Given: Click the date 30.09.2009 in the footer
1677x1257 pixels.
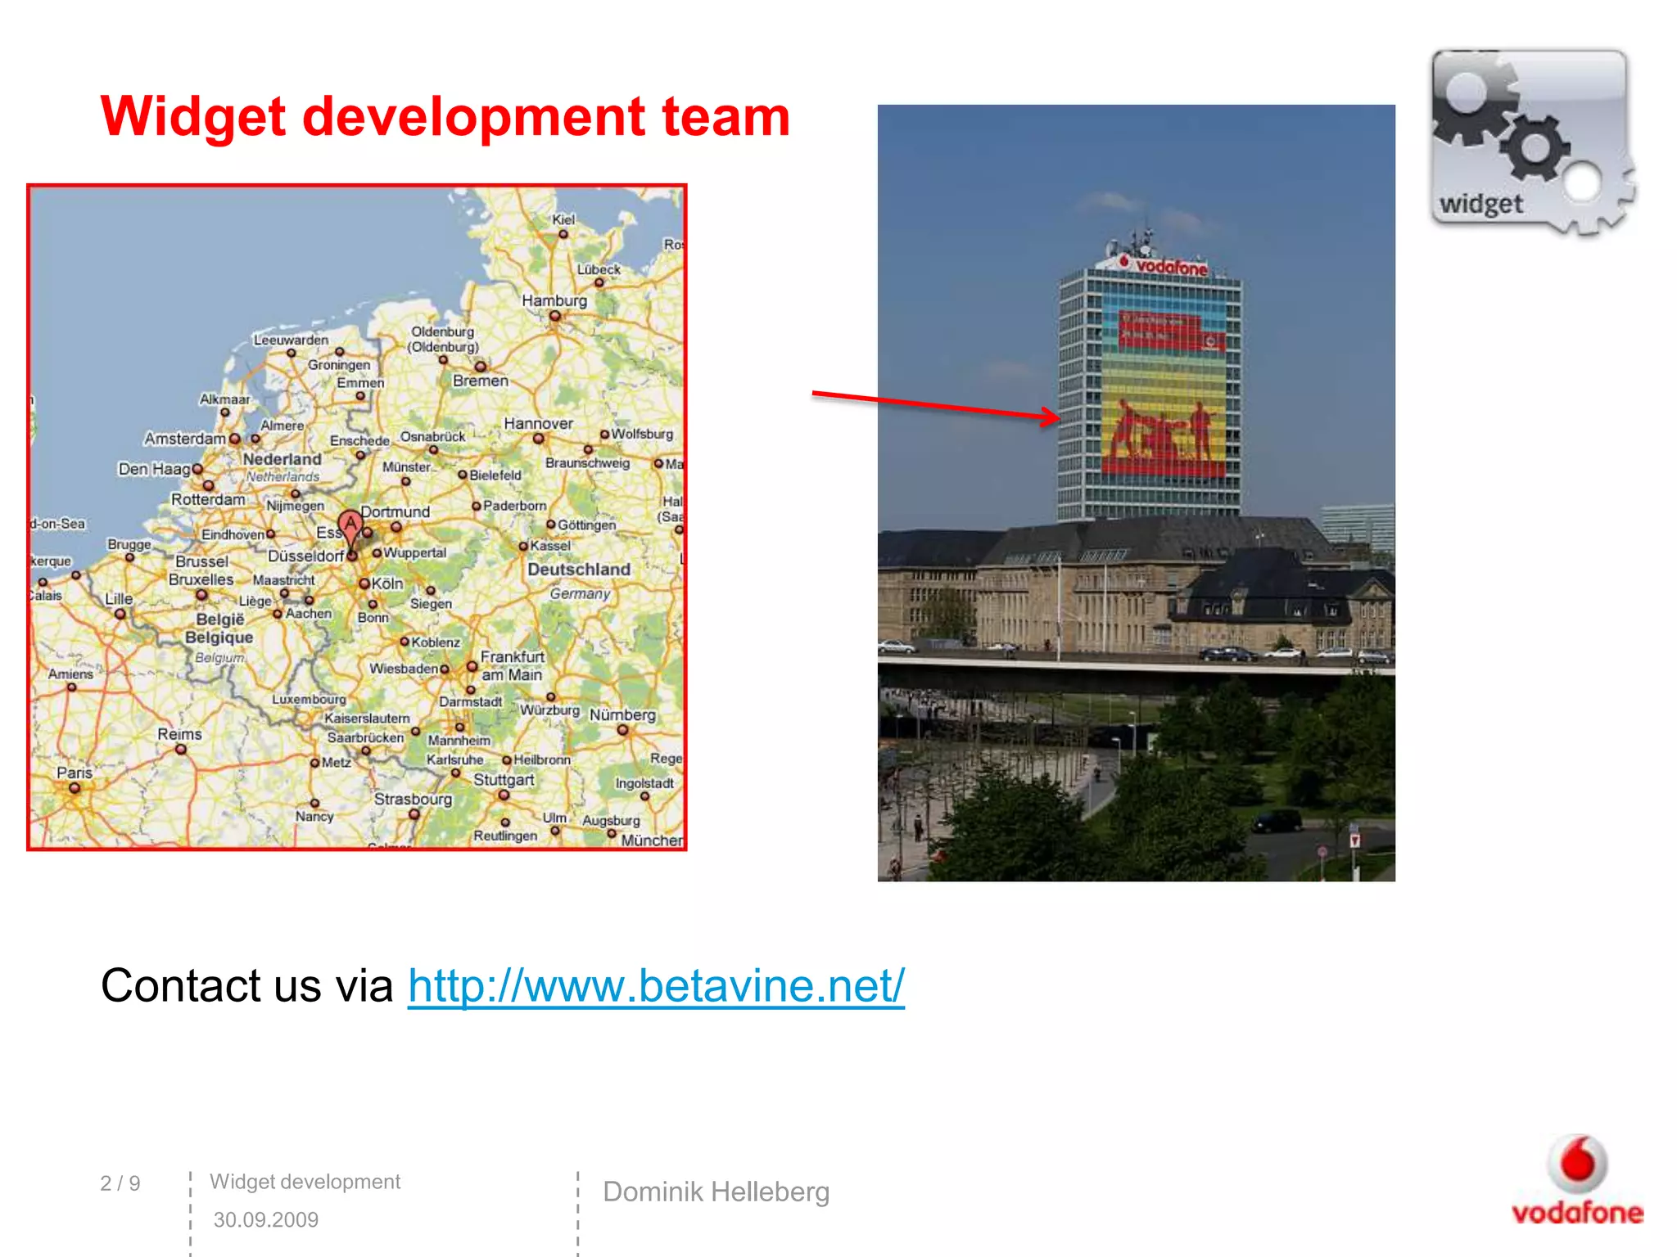Looking at the screenshot, I should (265, 1219).
